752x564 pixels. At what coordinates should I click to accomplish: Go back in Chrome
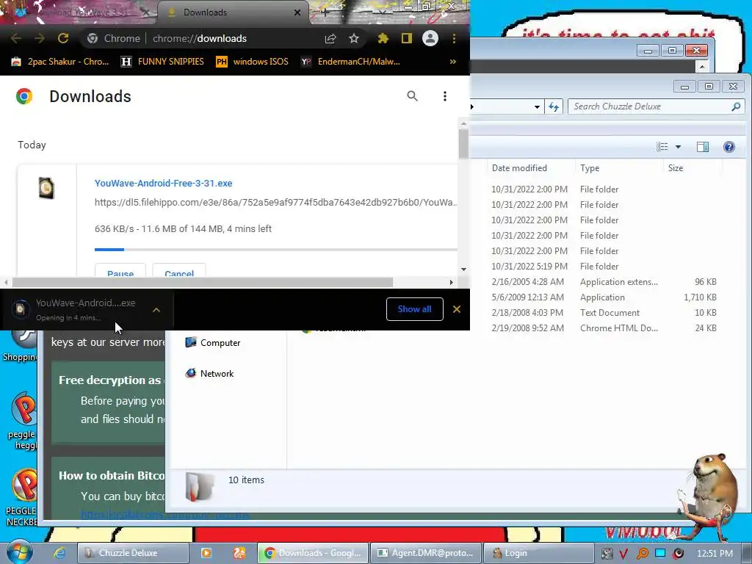(16, 38)
